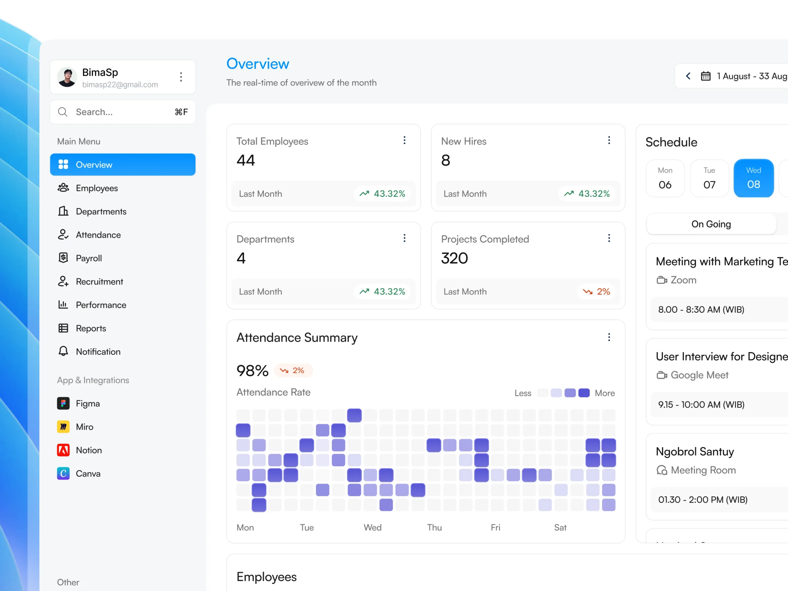Screen dimensions: 788x591
Task: Click the Overview grid icon
Action: (x=63, y=164)
